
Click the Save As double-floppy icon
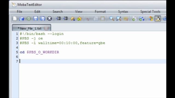coord(43,19)
